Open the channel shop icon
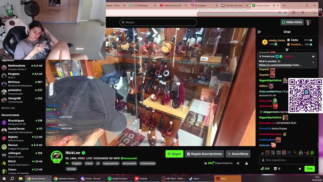The height and width of the screenshot is (182, 323). pyautogui.click(x=275, y=169)
